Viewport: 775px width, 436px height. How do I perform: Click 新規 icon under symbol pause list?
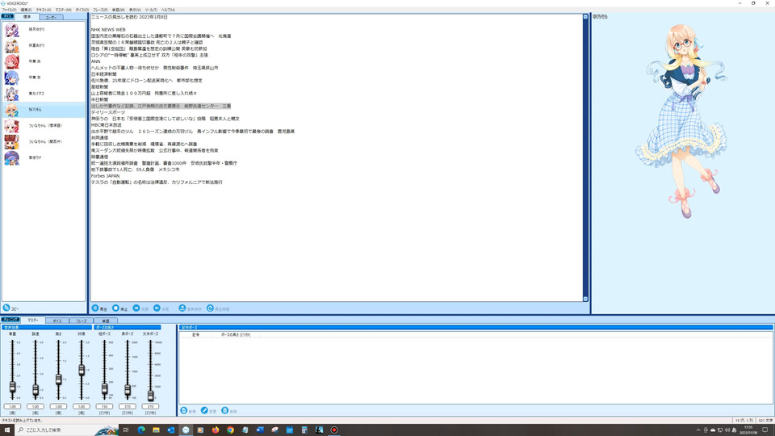(x=184, y=410)
